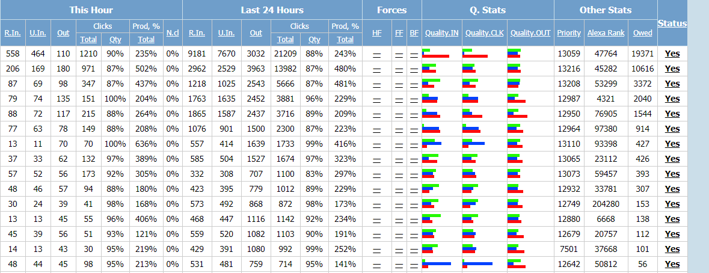Sort by Last 24 Hours R.In.
The image size is (709, 273).
tap(197, 32)
